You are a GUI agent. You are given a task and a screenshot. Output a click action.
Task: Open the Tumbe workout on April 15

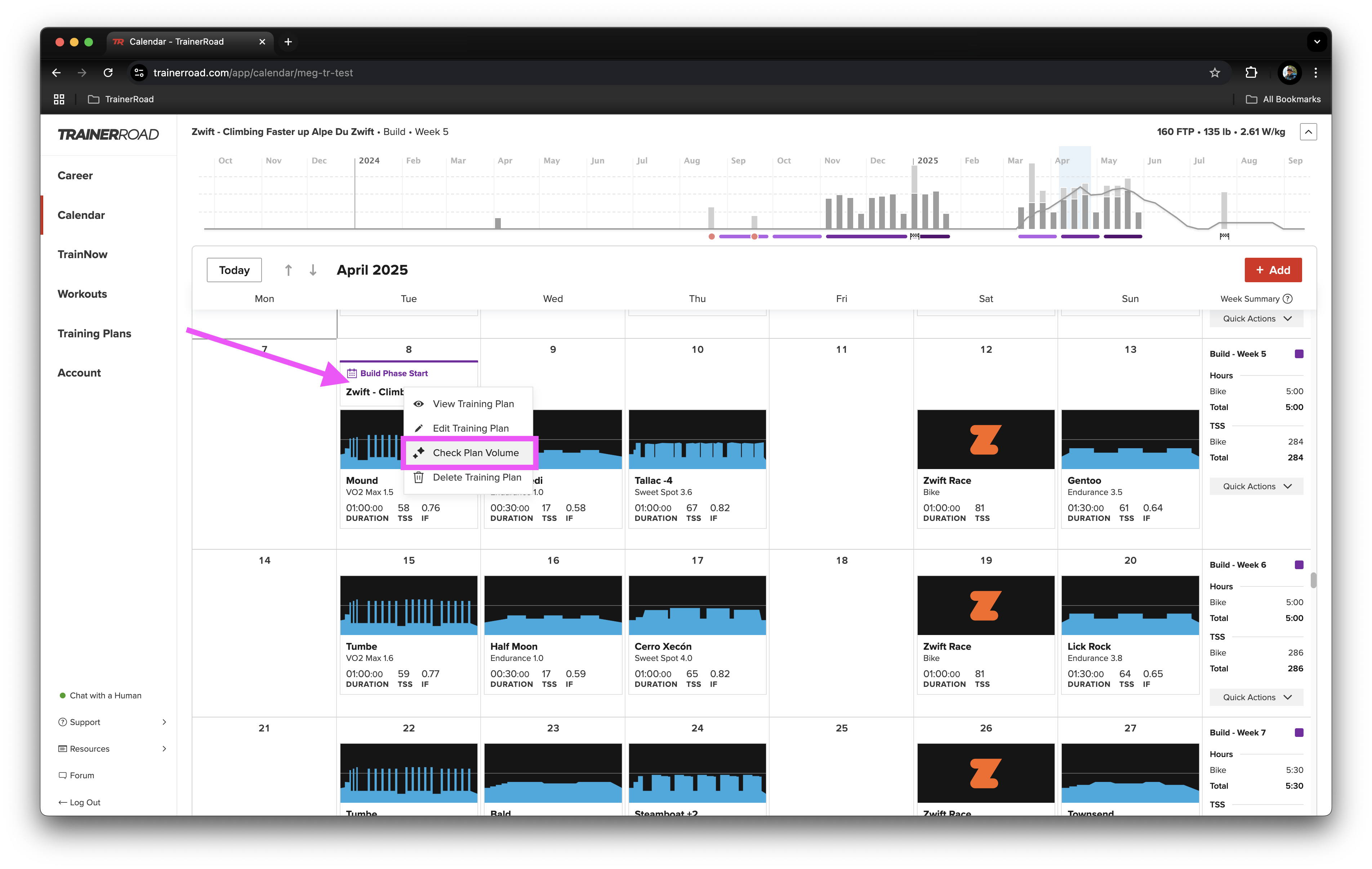(x=409, y=634)
